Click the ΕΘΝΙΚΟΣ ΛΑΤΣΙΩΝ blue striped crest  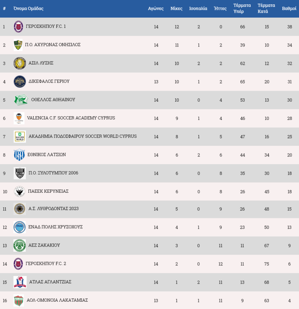coord(19,155)
